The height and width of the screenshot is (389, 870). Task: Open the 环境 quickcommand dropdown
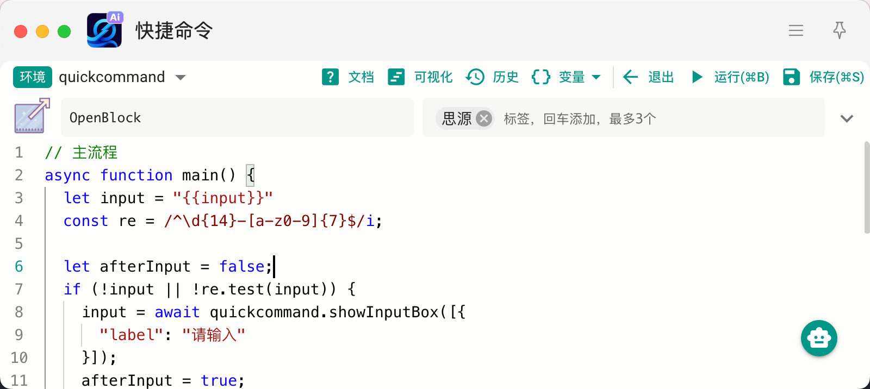pyautogui.click(x=122, y=77)
